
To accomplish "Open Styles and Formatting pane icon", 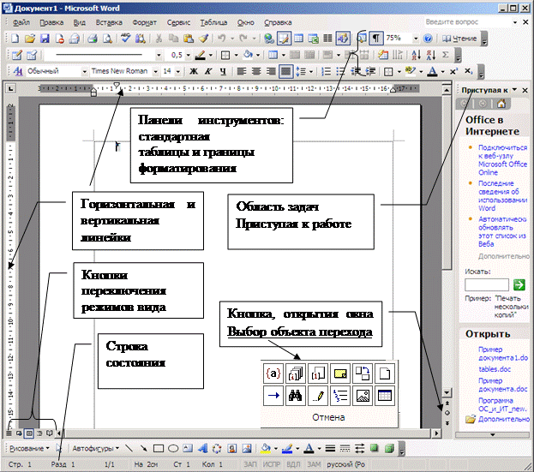I will click(18, 71).
